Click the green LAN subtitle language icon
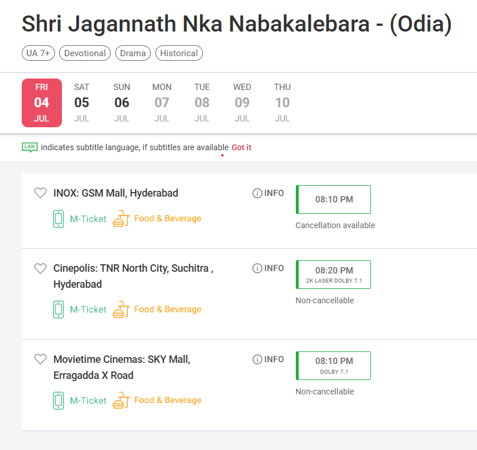The height and width of the screenshot is (450, 477). pos(30,147)
